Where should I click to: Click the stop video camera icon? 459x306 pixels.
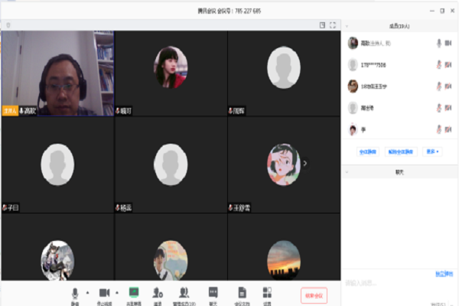[x=105, y=292]
